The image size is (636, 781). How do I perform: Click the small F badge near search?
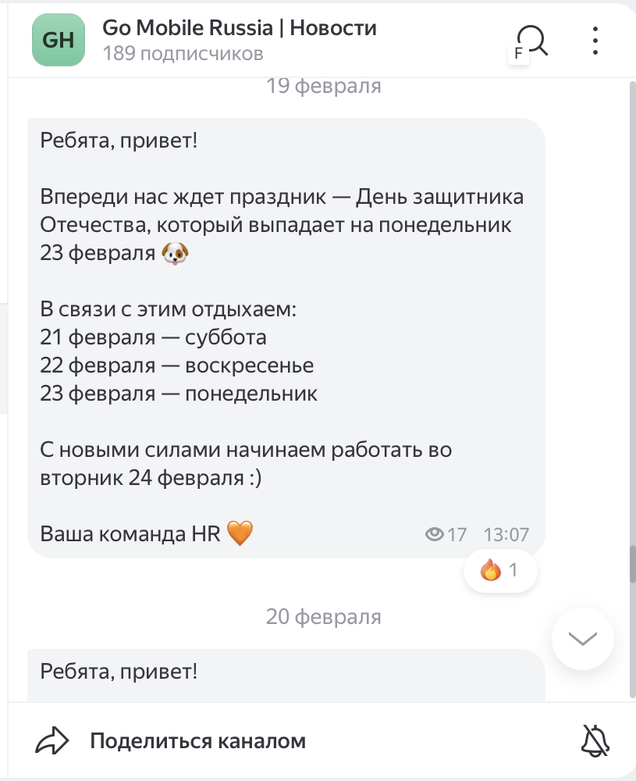[x=517, y=54]
